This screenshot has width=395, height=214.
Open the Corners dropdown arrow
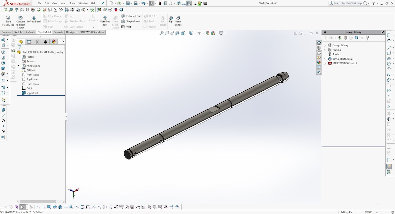coord(93,27)
